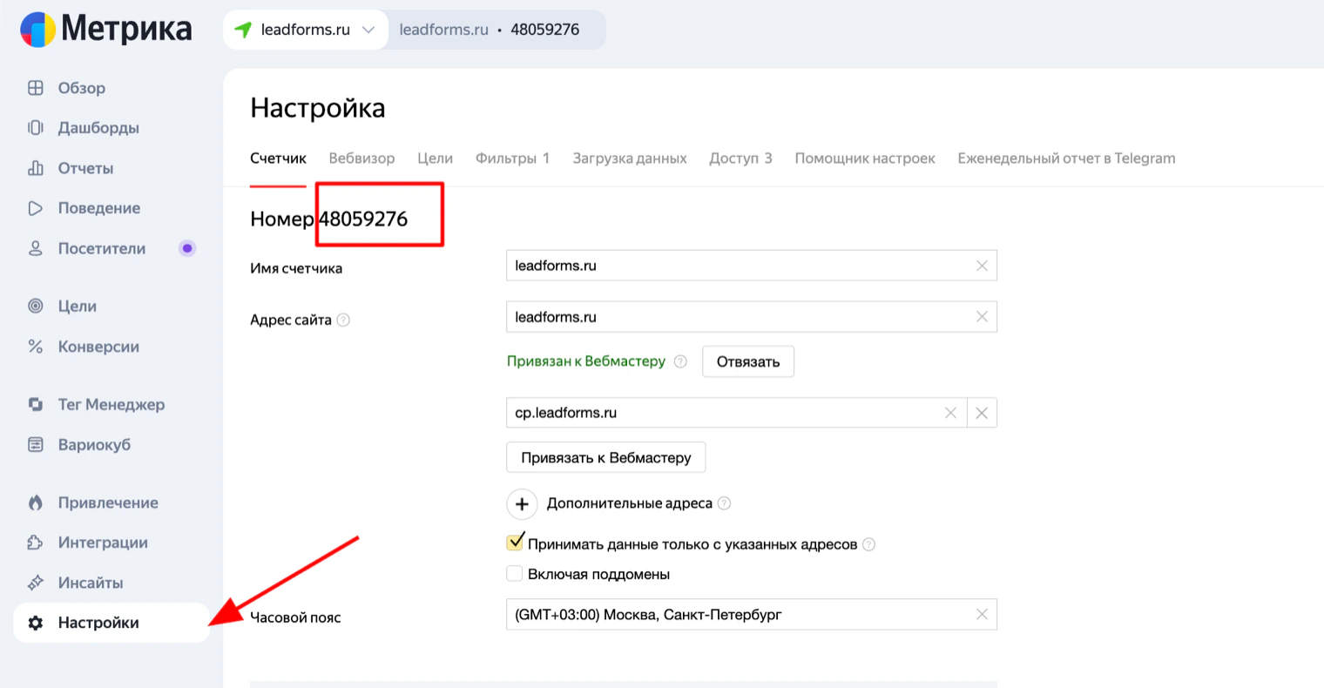This screenshot has height=688, width=1324.
Task: Click the Конверсии percent icon
Action: (x=36, y=347)
